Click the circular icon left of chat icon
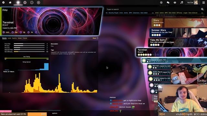Image resolution: width=207 pixels, height=116 pixels. [161, 3]
